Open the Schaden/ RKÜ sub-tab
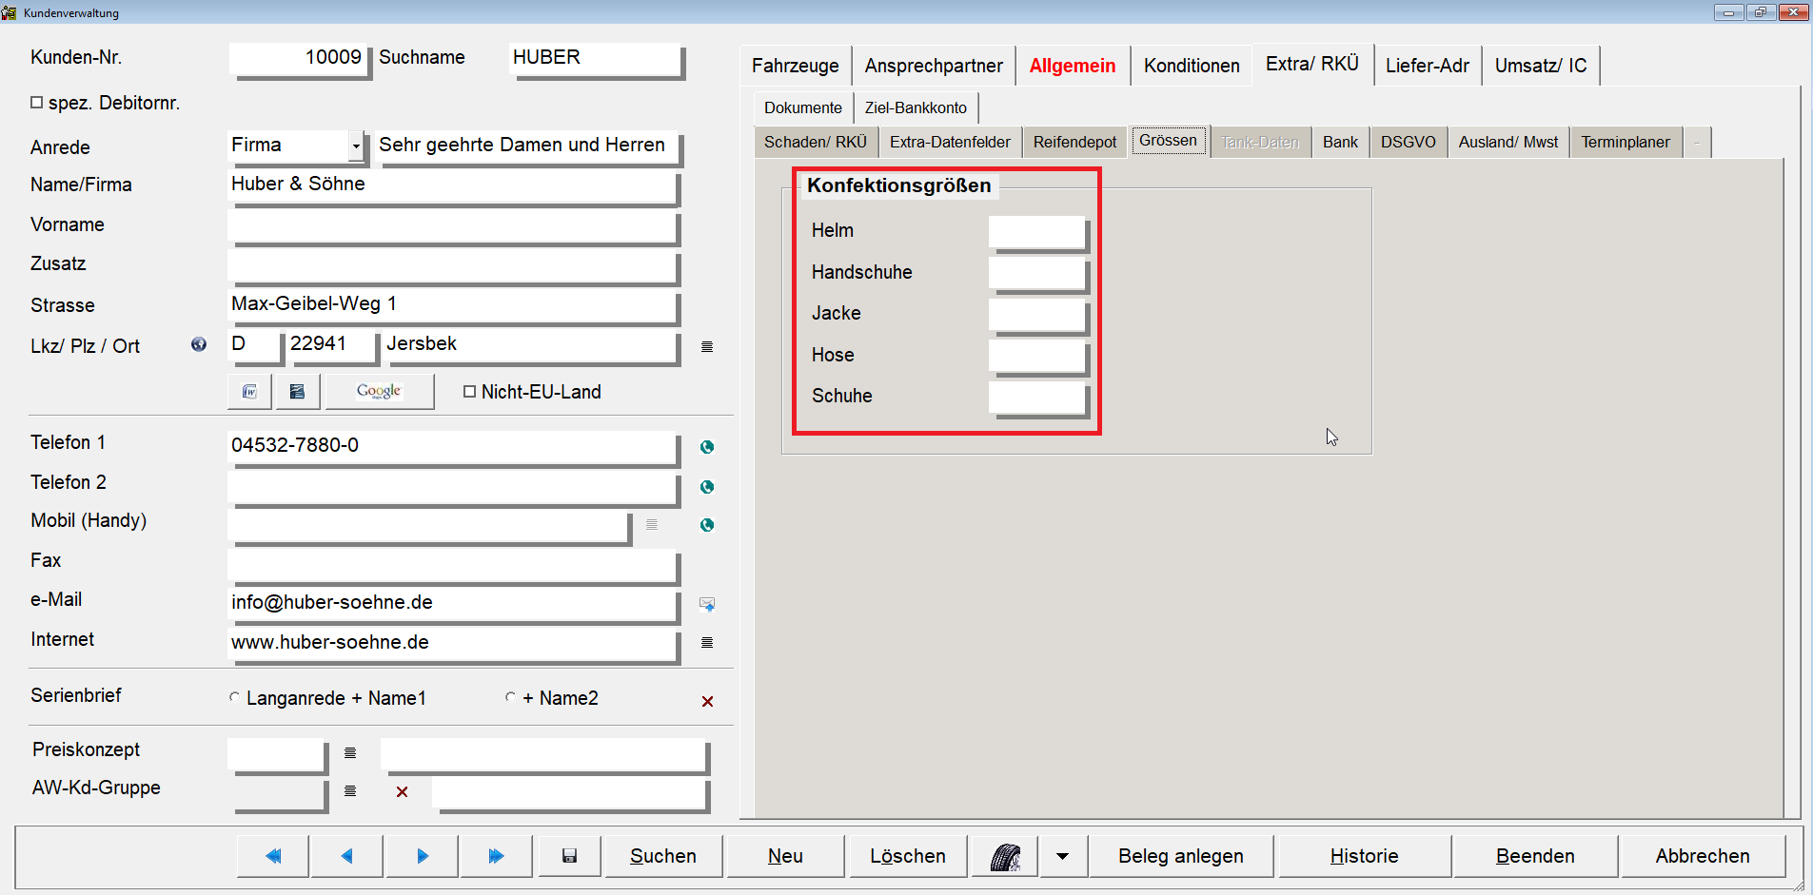This screenshot has width=1813, height=895. tap(816, 142)
